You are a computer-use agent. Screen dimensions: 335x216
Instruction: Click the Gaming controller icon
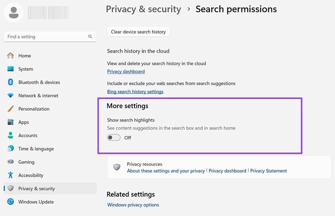point(10,162)
